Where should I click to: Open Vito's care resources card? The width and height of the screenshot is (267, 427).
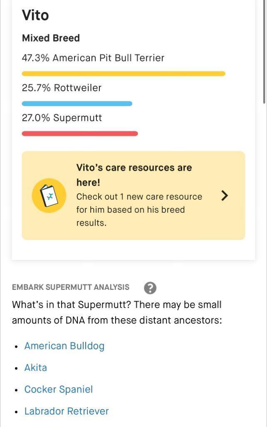(133, 195)
